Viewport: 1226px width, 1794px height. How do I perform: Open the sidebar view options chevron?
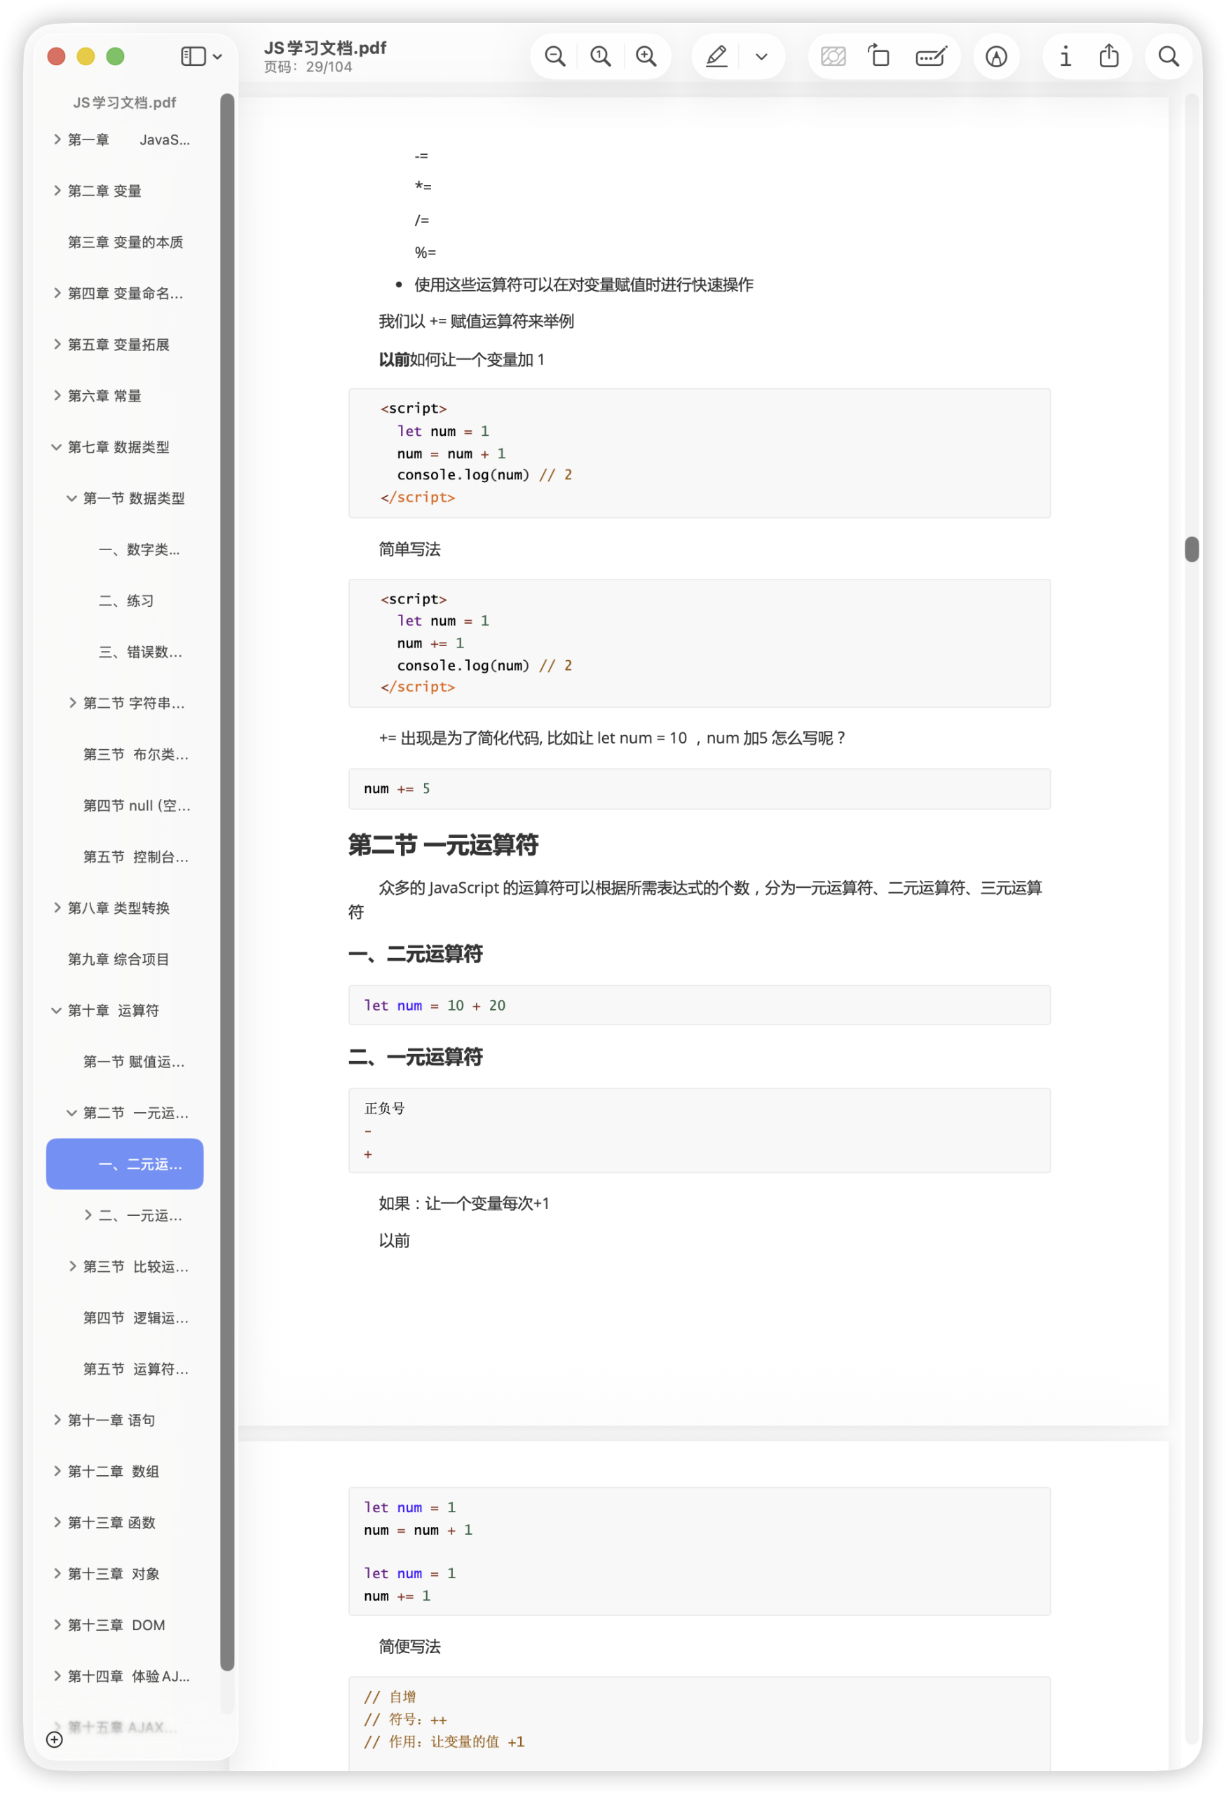217,55
